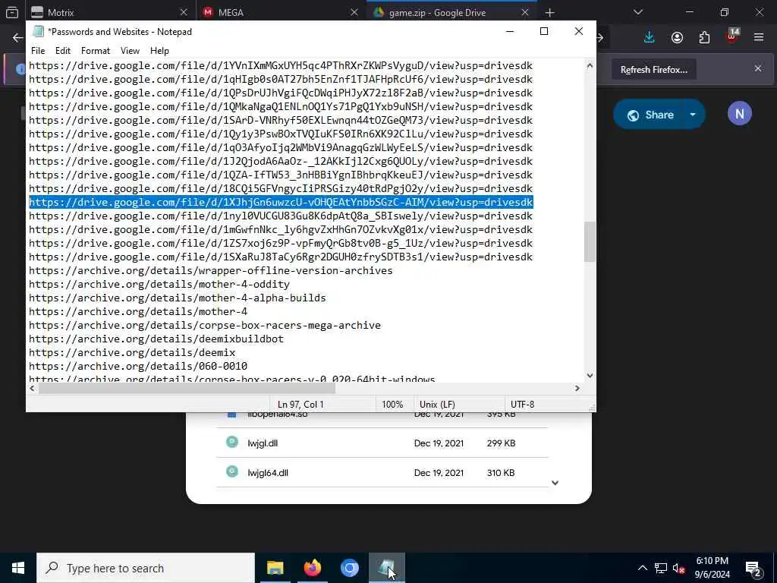Open the Notepad Format menu

point(96,51)
